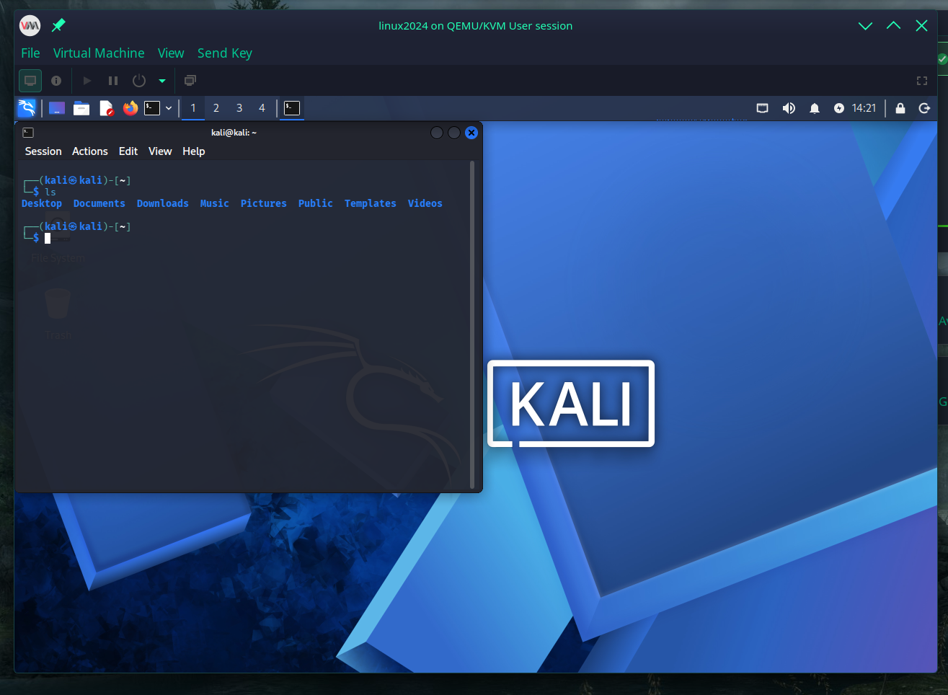Viewport: 948px width, 695px height.
Task: Click the terminal window menu icon in titlebar
Action: click(28, 133)
